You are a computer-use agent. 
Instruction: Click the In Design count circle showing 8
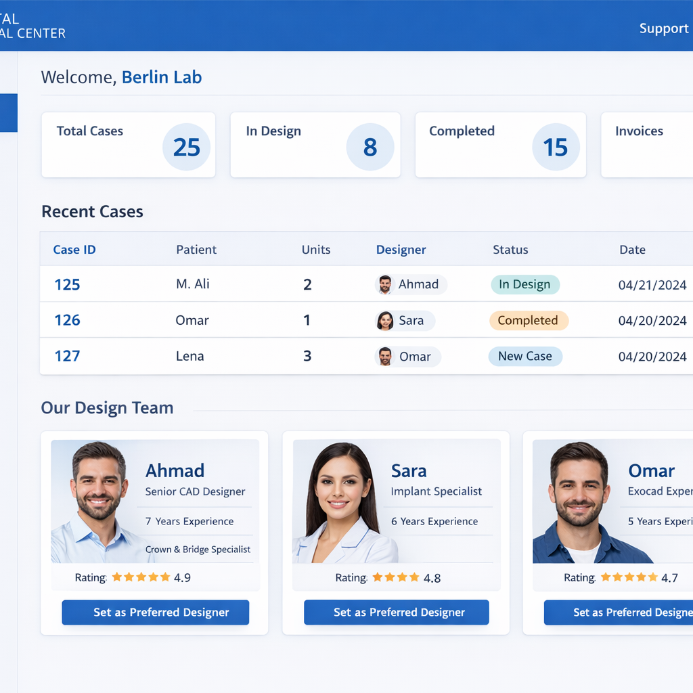(370, 147)
